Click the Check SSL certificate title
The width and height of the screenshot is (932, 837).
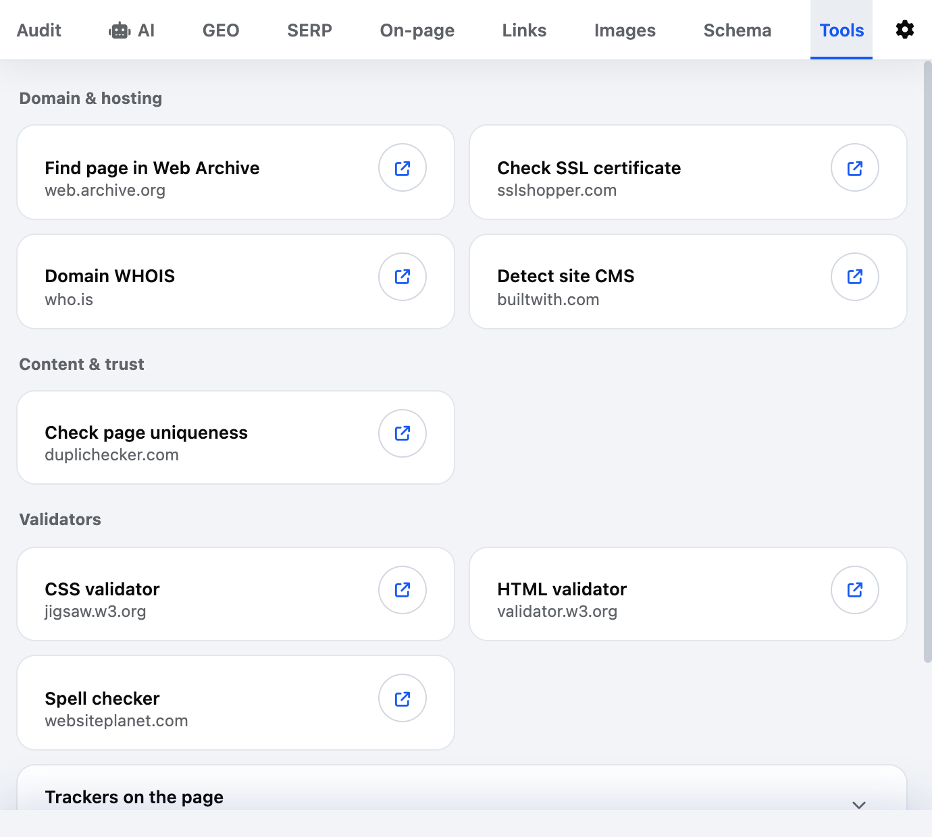[x=589, y=167]
